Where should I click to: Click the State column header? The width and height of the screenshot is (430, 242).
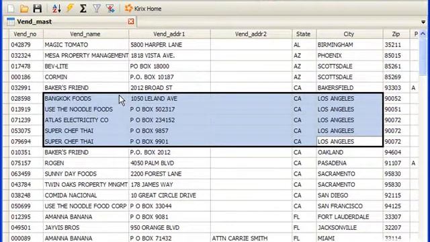[x=304, y=34]
